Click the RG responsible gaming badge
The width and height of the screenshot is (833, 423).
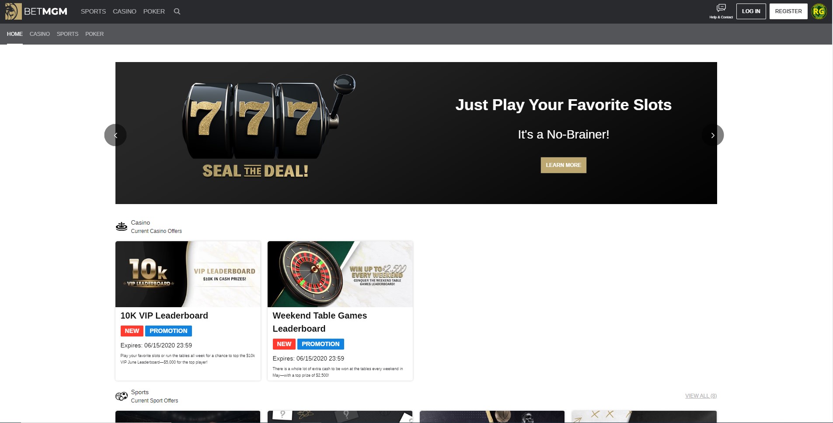(x=819, y=11)
